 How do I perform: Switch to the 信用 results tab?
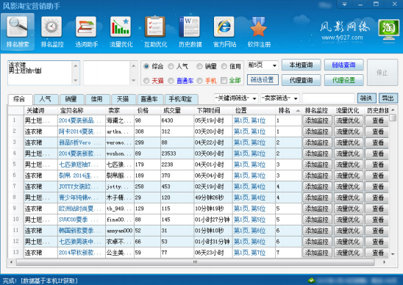pos(97,99)
